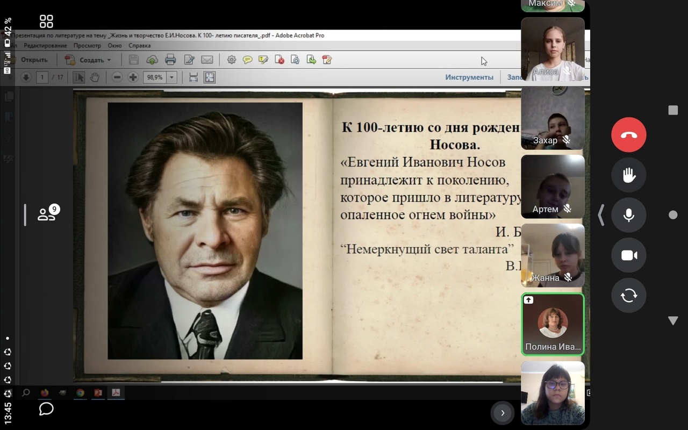Open the Просмотр menu in Acrobat
The width and height of the screenshot is (688, 430).
tap(87, 46)
